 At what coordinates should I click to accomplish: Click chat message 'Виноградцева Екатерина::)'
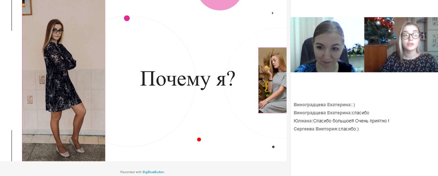tap(325, 105)
